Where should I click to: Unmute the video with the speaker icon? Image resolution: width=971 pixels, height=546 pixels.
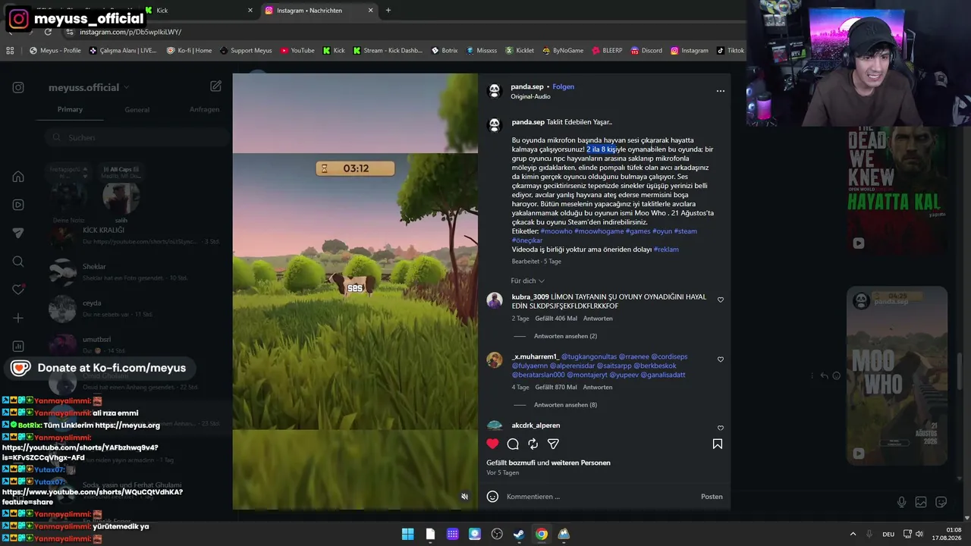tap(465, 497)
